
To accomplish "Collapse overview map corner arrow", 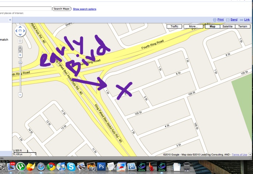I will point(250,155).
